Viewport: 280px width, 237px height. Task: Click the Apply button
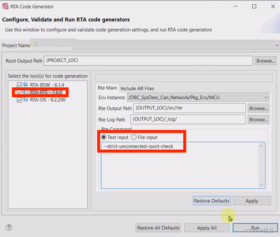click(x=252, y=201)
